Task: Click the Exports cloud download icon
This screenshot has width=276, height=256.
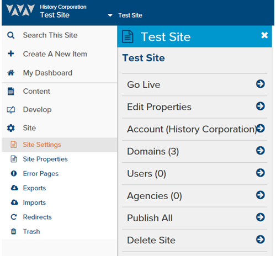Action: tap(14, 188)
